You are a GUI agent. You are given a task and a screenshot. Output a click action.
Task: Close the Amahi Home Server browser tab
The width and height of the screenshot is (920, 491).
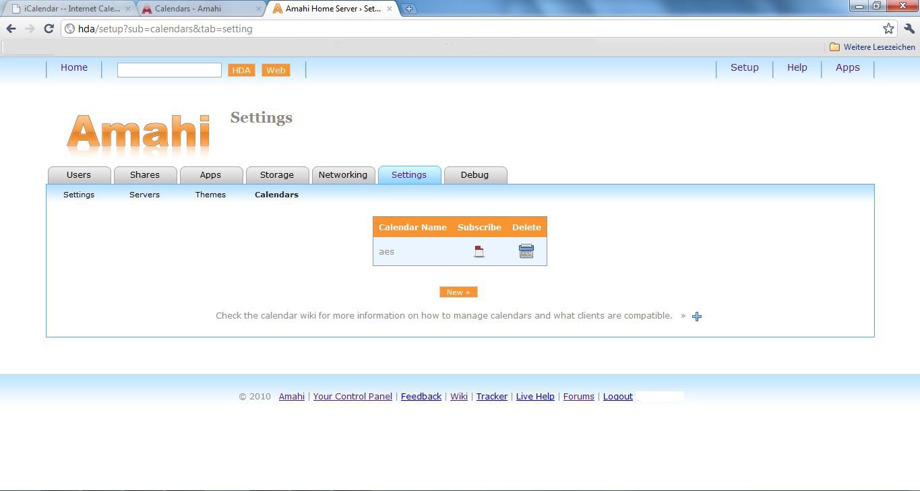pos(389,9)
